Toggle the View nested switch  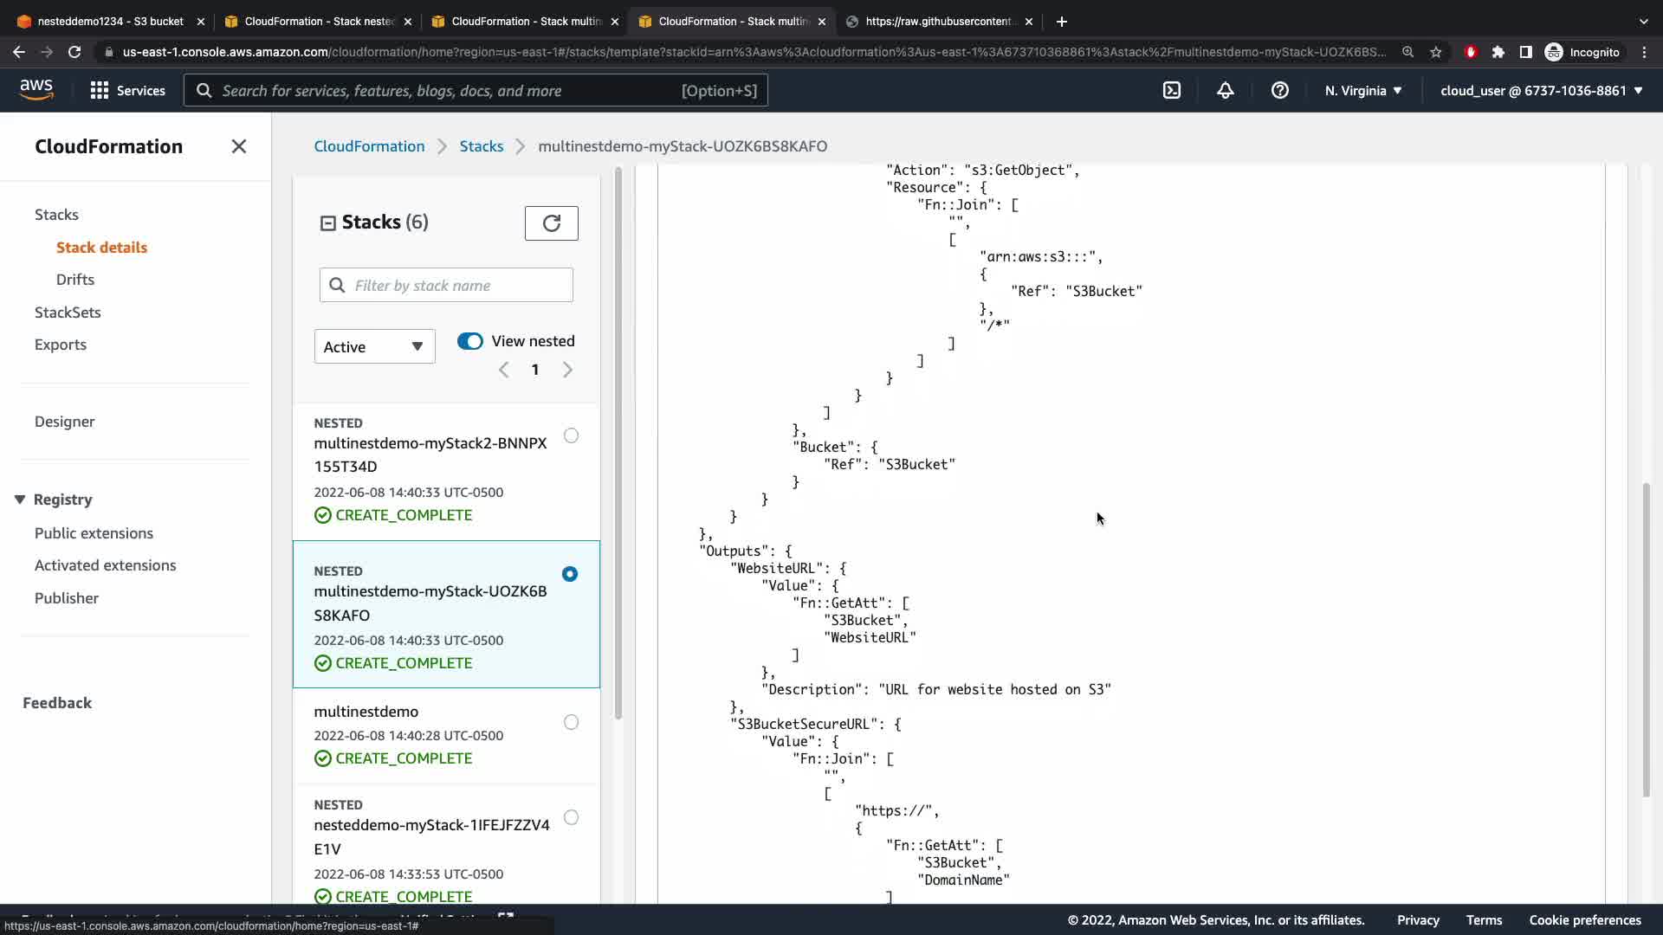(470, 341)
